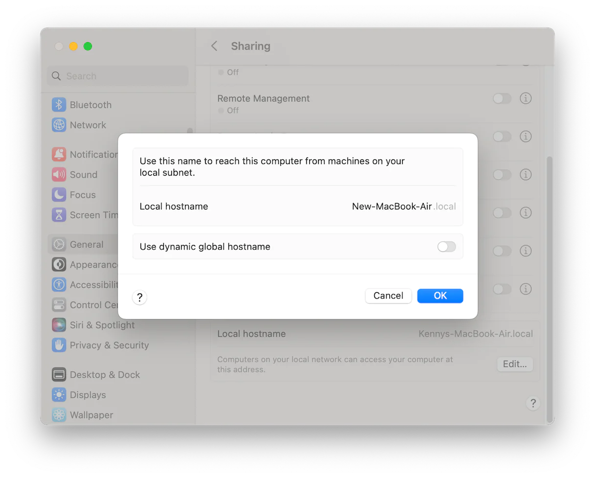Screen dimensions: 595x478
Task: Enable Use dynamic global hostname switch
Action: pos(447,247)
